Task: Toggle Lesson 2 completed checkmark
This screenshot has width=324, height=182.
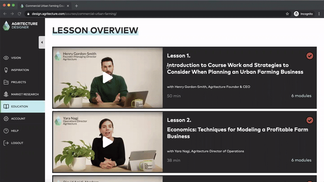Action: pyautogui.click(x=309, y=120)
